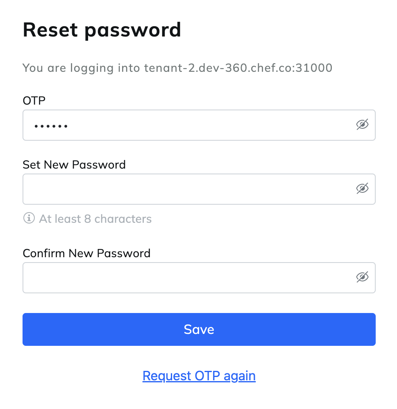Click the masked OTP dots
The height and width of the screenshot is (409, 397).
(51, 126)
